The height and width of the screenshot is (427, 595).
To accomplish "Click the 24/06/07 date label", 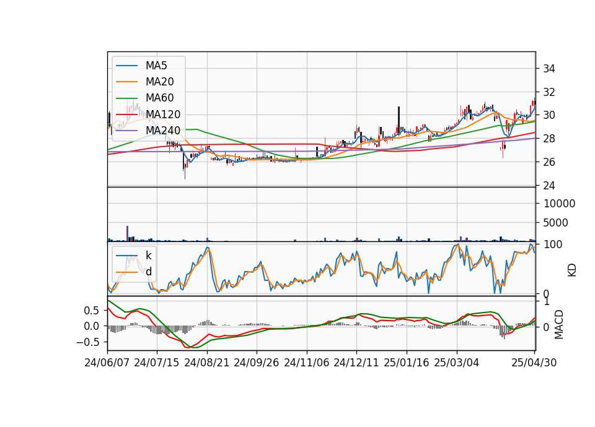I will point(107,363).
